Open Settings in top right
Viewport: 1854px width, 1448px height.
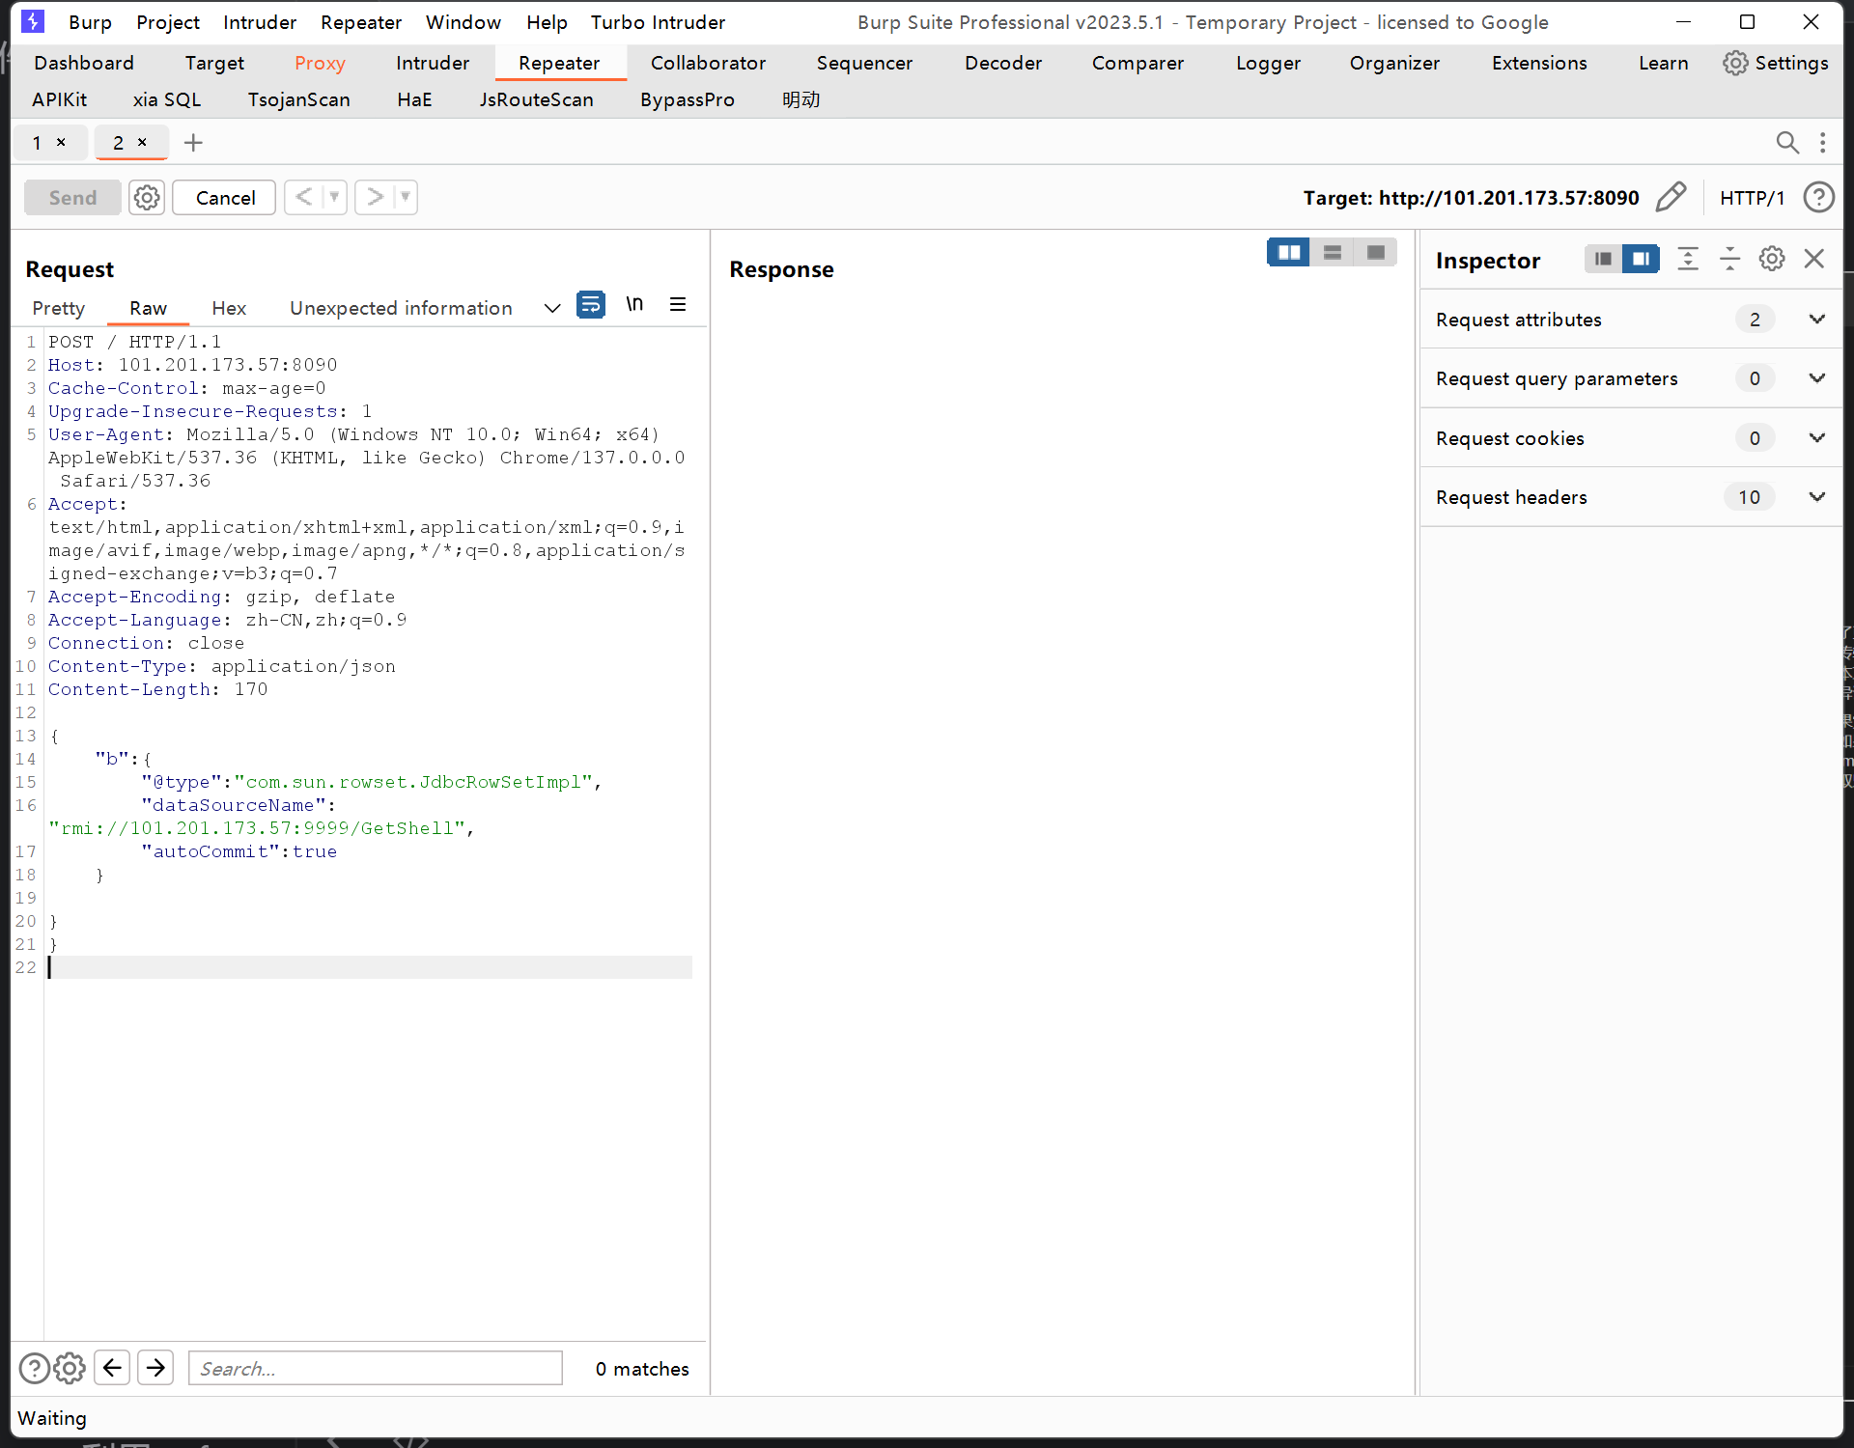pyautogui.click(x=1775, y=63)
